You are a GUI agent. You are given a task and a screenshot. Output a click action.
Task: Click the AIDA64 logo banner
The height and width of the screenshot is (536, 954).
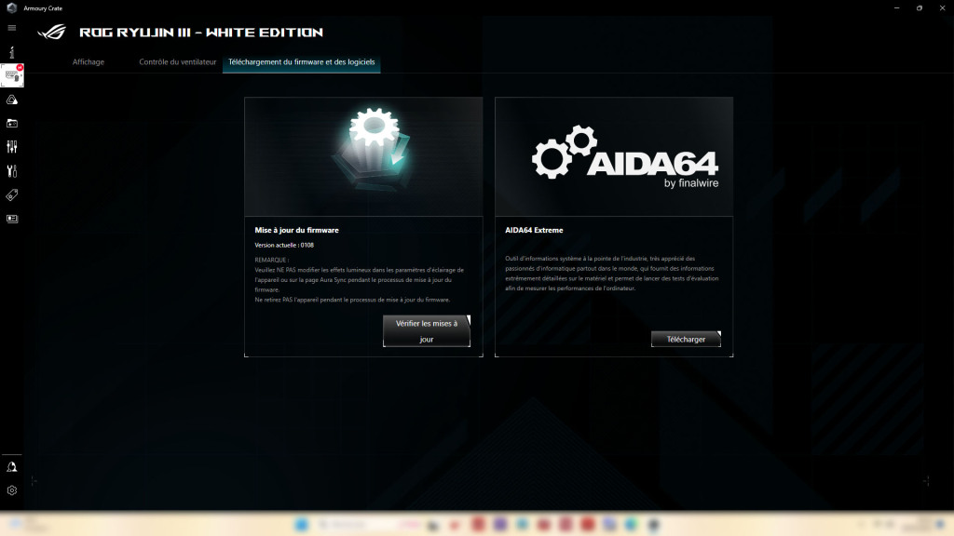[614, 156]
